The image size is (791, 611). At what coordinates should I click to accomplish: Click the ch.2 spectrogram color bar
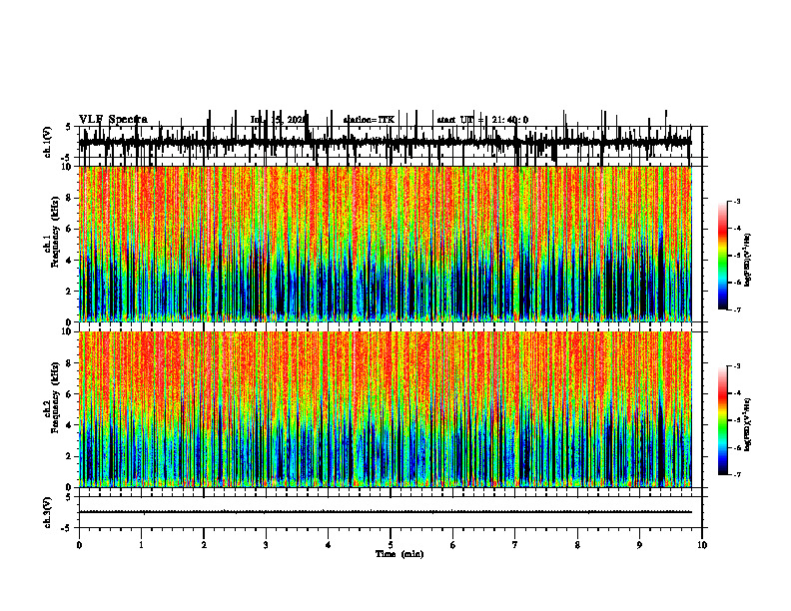pos(723,420)
